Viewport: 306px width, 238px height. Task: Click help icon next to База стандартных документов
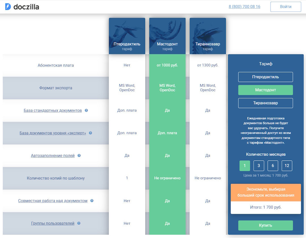pos(86,110)
